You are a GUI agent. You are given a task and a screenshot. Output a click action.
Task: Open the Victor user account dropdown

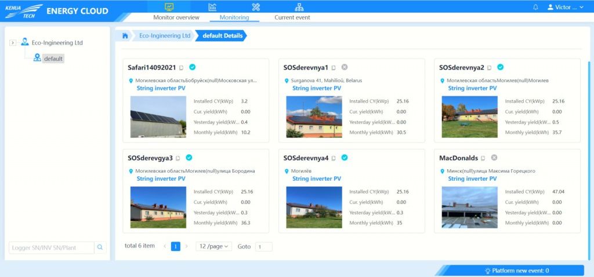[x=566, y=7]
